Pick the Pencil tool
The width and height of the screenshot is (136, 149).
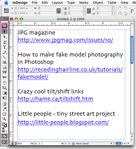point(4,52)
